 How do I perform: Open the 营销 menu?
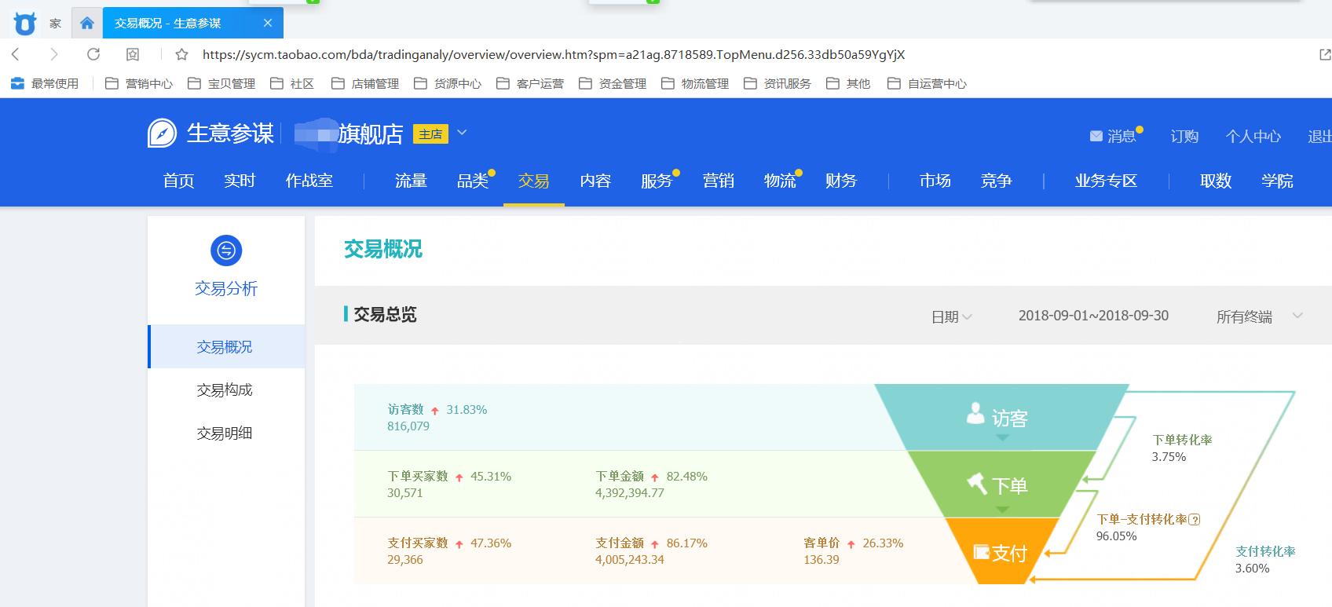coord(719,181)
